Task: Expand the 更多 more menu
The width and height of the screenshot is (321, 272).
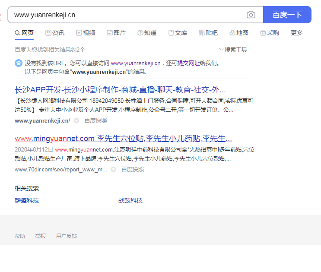Action: pos(297,33)
